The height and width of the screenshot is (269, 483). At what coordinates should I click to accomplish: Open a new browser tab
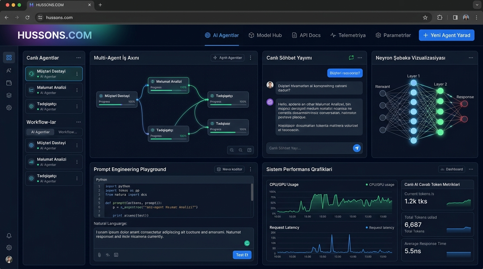tap(100, 5)
